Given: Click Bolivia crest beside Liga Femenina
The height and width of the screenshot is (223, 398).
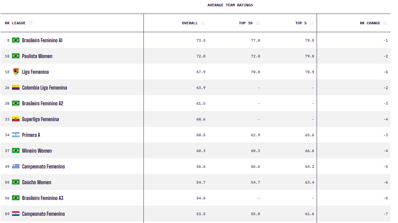Looking at the screenshot, I should pyautogui.click(x=16, y=72).
